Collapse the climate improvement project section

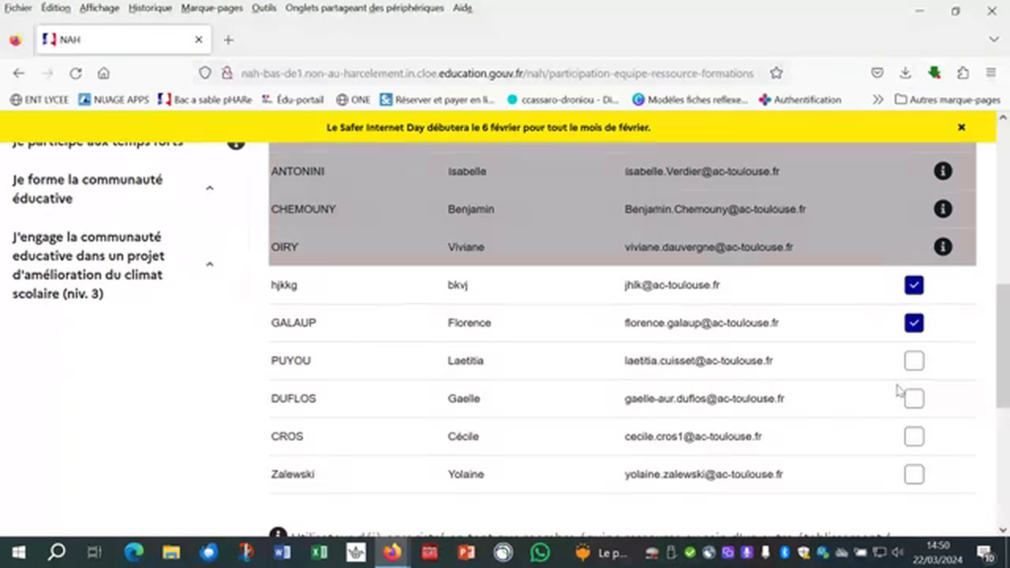[209, 264]
